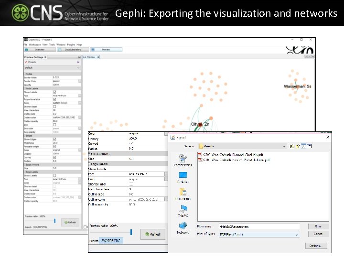Viewport: 344px width, 258px height.
Task: Go to Desktop in the Export dialog sidebar
Action: click(x=183, y=177)
